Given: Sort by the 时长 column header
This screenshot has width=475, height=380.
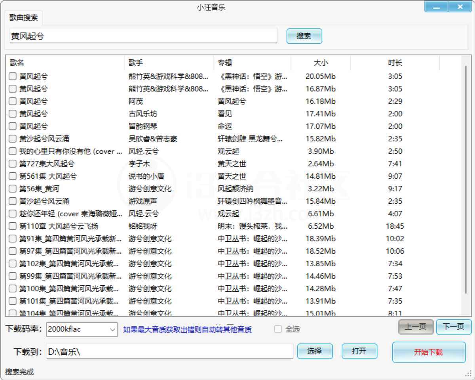Looking at the screenshot, I should [395, 63].
